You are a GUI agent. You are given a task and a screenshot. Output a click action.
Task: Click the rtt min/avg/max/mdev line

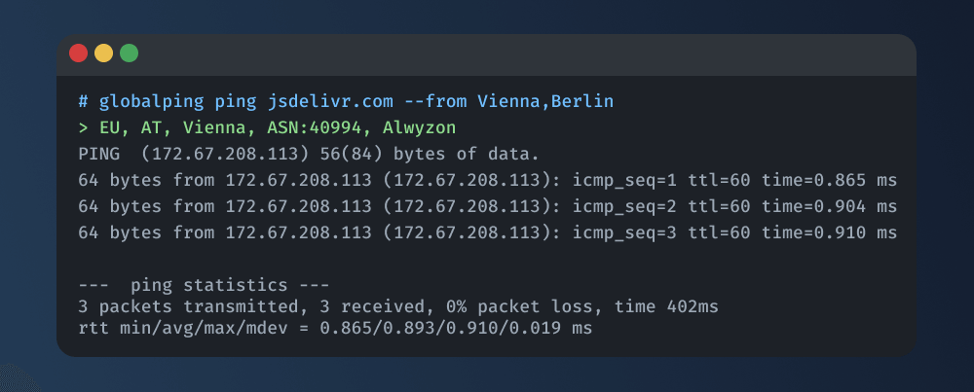click(335, 330)
